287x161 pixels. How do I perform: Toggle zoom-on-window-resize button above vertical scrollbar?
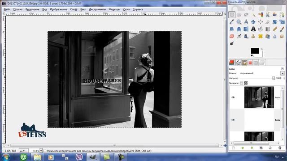click(x=225, y=13)
